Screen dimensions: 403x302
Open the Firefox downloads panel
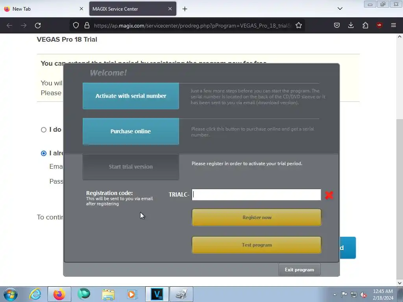click(351, 25)
